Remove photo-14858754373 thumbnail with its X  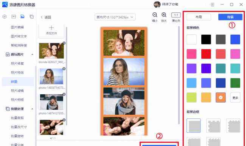64,69
